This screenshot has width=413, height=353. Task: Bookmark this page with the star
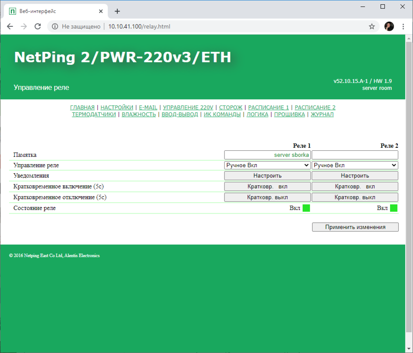(x=371, y=26)
